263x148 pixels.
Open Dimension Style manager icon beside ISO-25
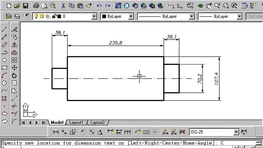tap(244, 132)
